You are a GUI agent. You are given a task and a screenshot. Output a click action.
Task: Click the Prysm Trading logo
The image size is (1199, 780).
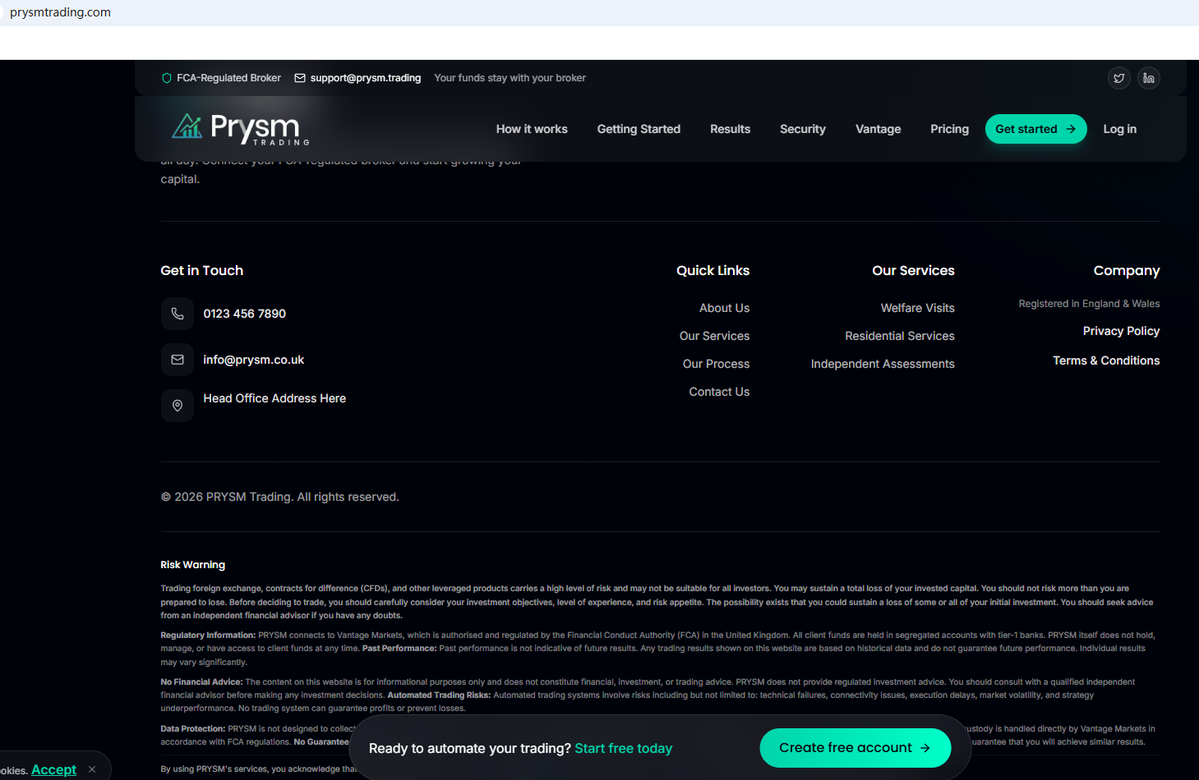coord(240,129)
